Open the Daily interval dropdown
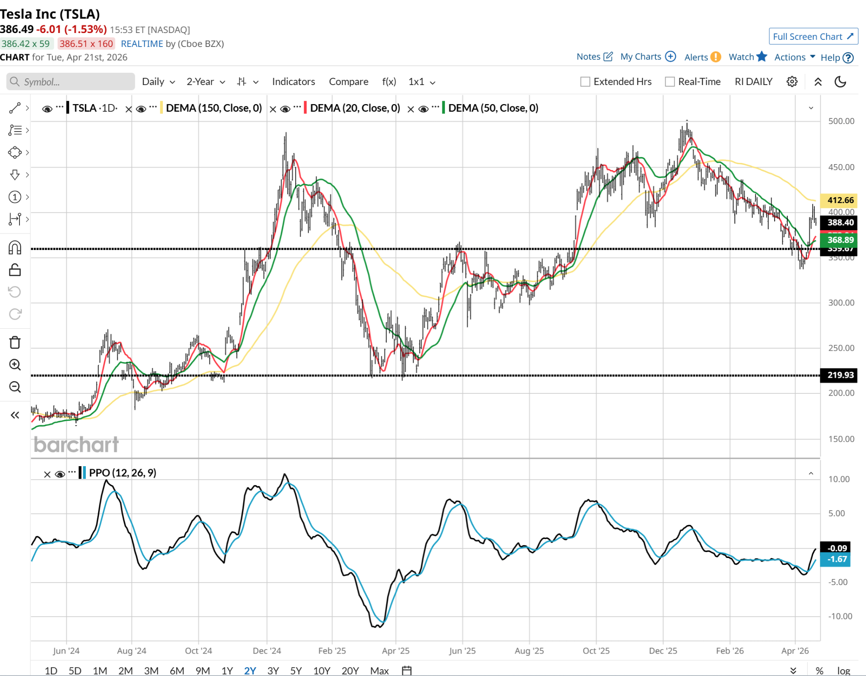This screenshot has width=866, height=676. pos(158,82)
